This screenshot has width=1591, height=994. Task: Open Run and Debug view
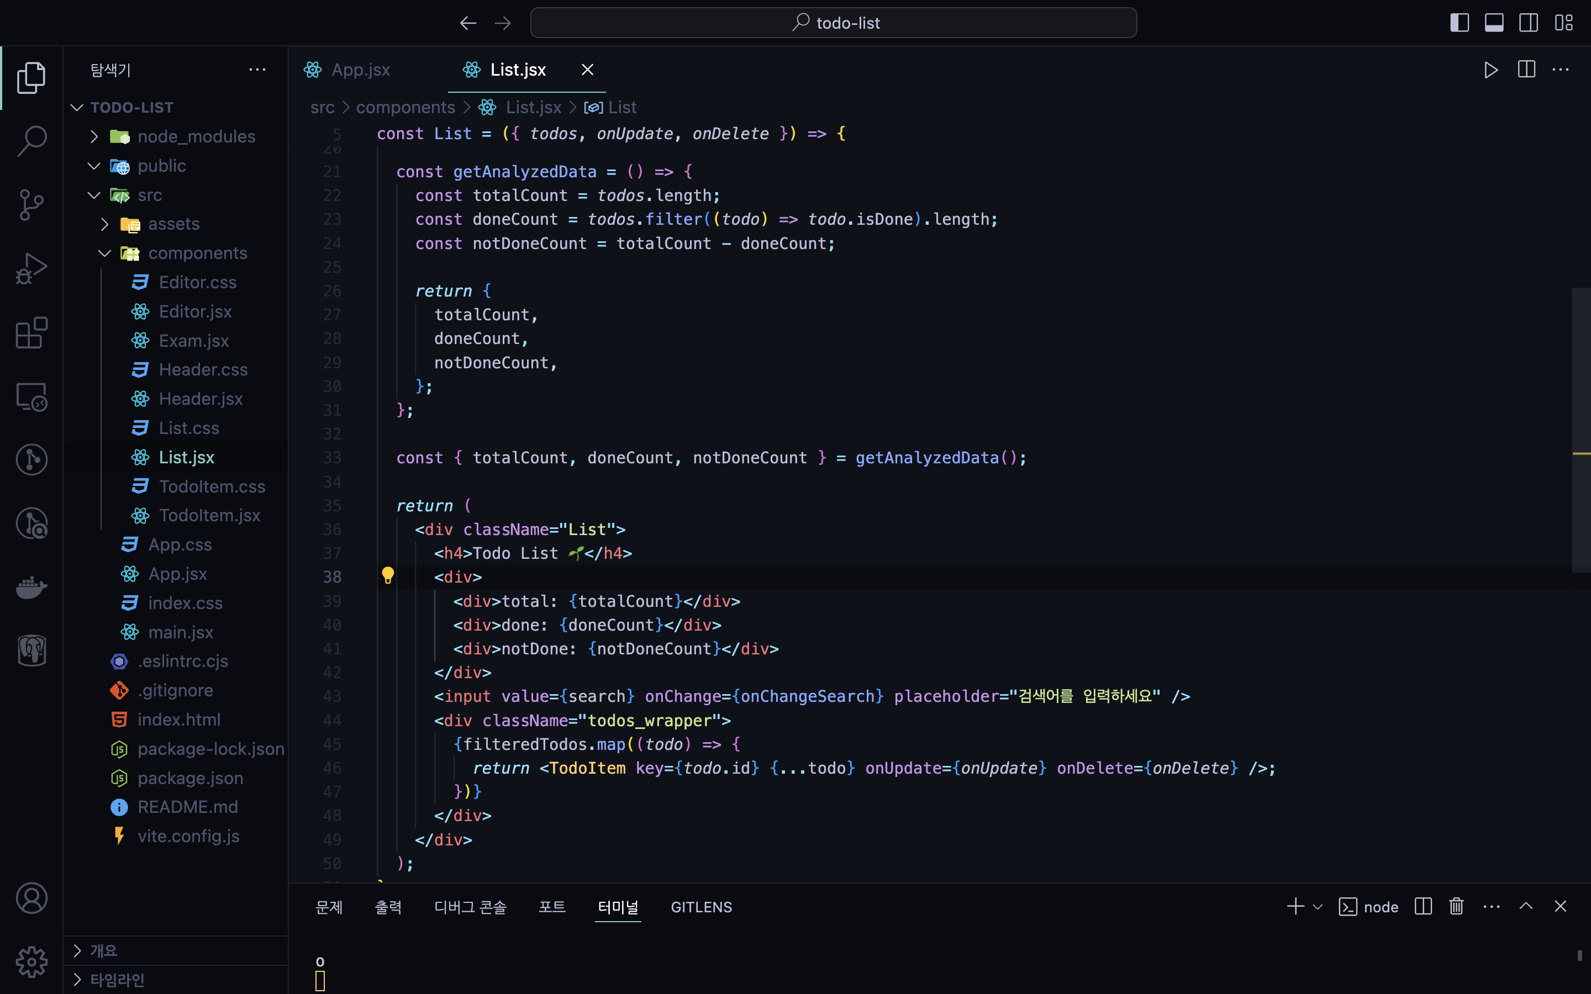[x=31, y=268]
